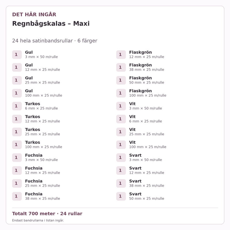Click the quantity badge beside Svart 50 mm
The image size is (230, 230).
pyautogui.click(x=121, y=196)
